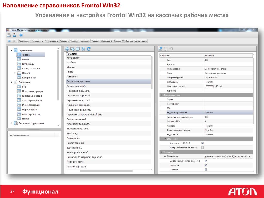Follow the Перейти link for Штрихкоды
The width and height of the screenshot is (264, 198).
[209, 82]
